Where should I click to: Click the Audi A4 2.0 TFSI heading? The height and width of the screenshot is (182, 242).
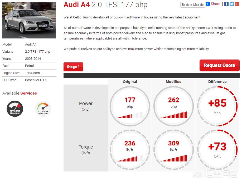[x=105, y=5]
